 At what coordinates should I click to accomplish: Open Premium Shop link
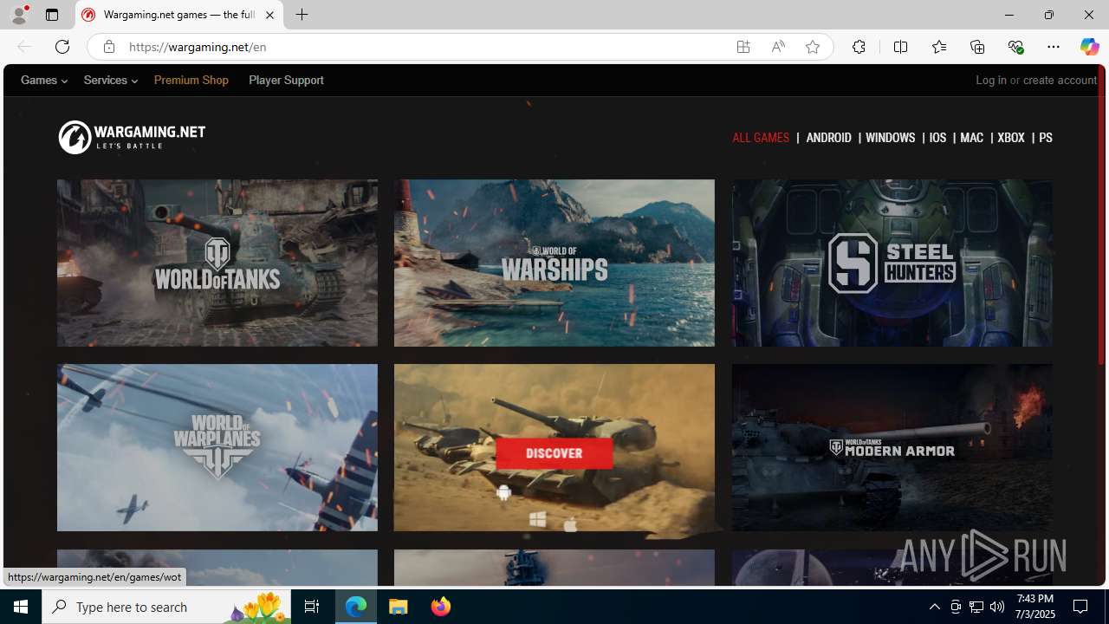pyautogui.click(x=191, y=80)
